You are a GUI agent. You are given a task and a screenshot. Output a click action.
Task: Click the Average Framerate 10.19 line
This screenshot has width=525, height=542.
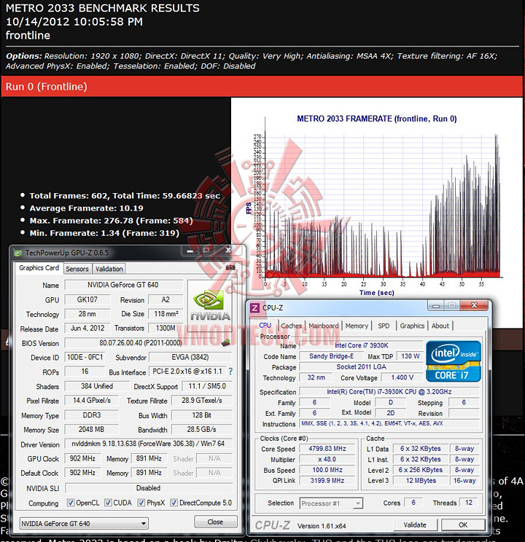(86, 208)
